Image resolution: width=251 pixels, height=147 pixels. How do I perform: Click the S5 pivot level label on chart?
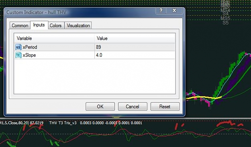click(x=225, y=23)
